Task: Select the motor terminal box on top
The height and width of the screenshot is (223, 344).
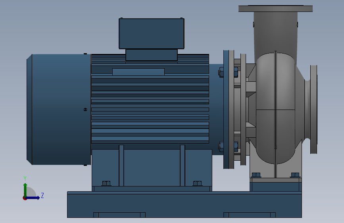Action: [x=152, y=33]
